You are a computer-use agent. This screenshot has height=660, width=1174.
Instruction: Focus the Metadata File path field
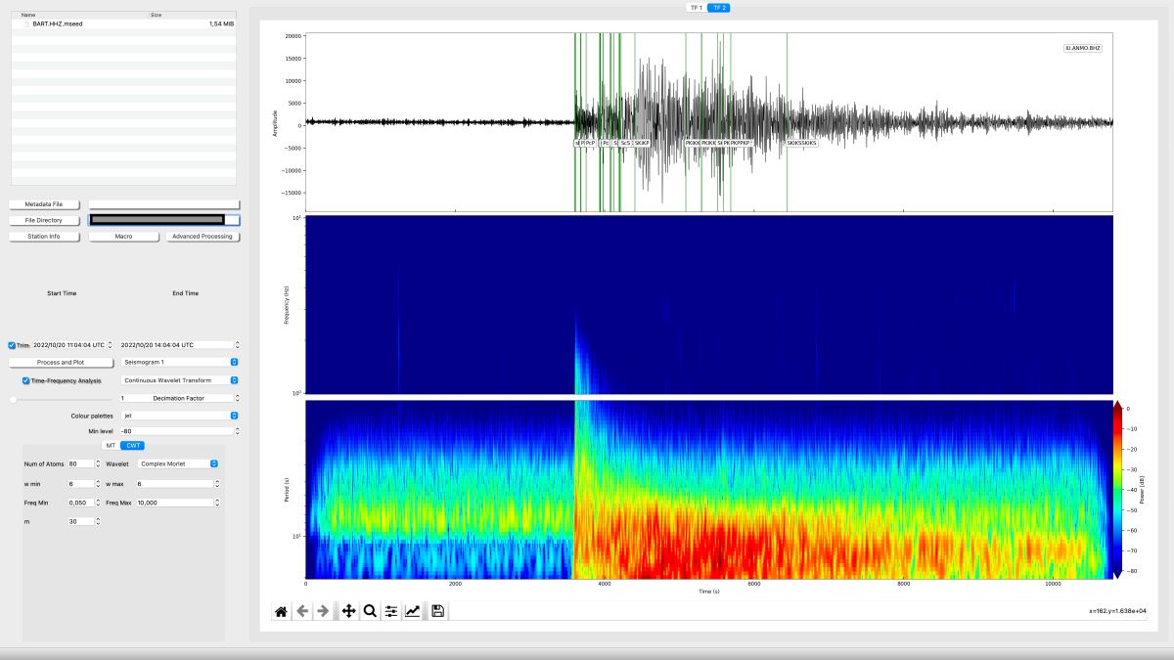[x=164, y=204]
